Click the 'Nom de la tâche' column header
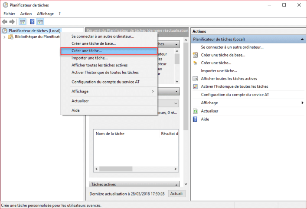Viewport: 307px width, 209px height. click(110, 133)
